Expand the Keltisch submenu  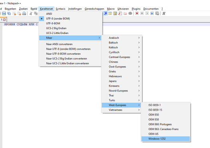pyautogui.click(x=122, y=47)
